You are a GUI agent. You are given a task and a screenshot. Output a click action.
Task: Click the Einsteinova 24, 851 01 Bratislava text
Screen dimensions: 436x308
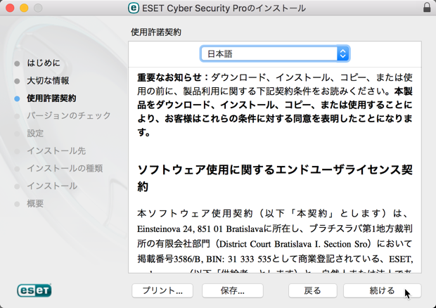[200, 229]
